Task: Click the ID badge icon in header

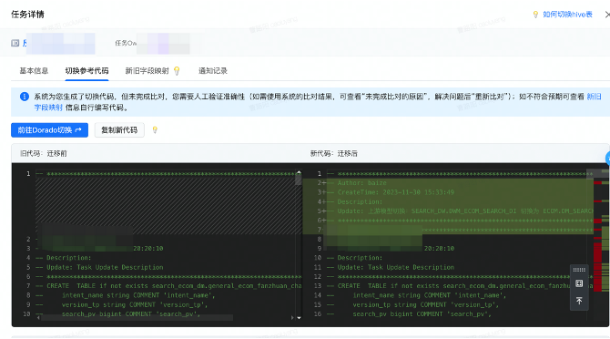Action: point(15,43)
